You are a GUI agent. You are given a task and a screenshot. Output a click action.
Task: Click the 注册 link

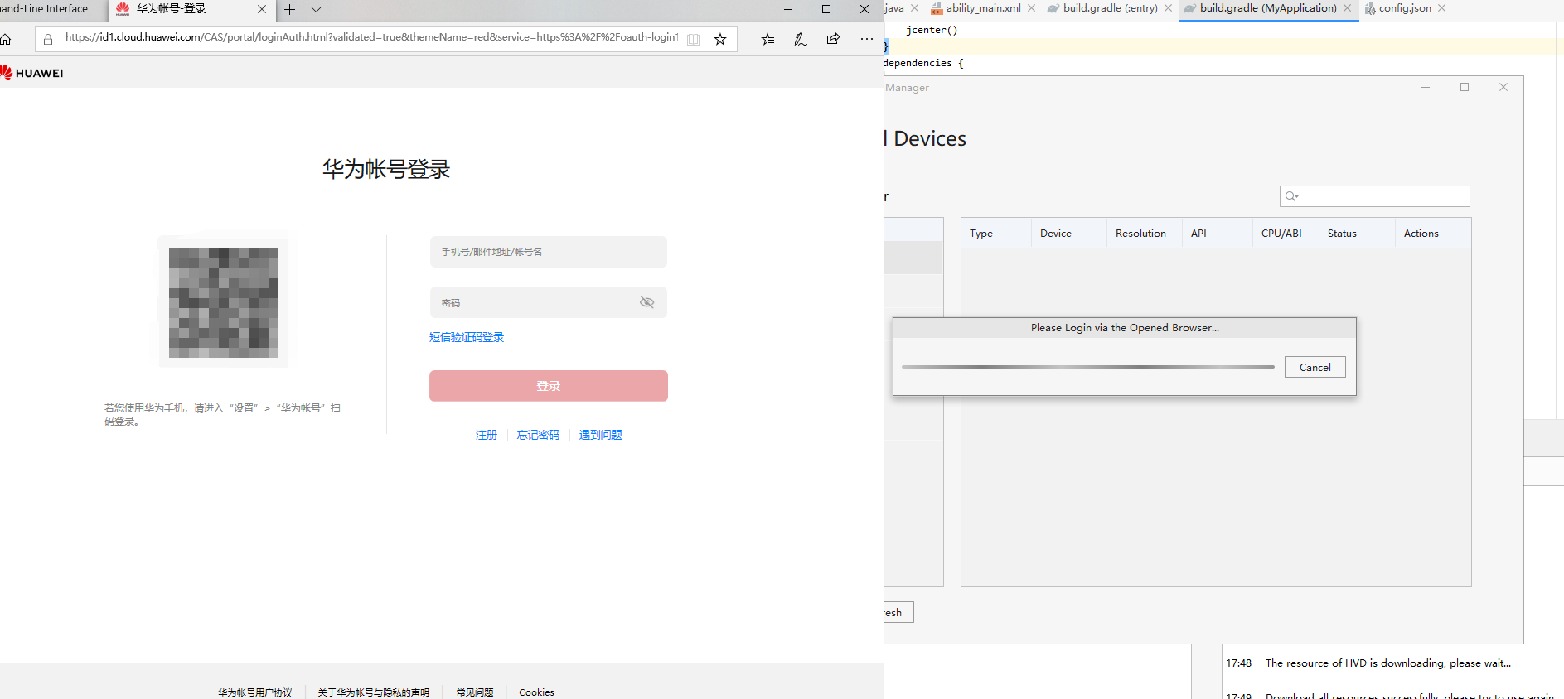point(487,435)
